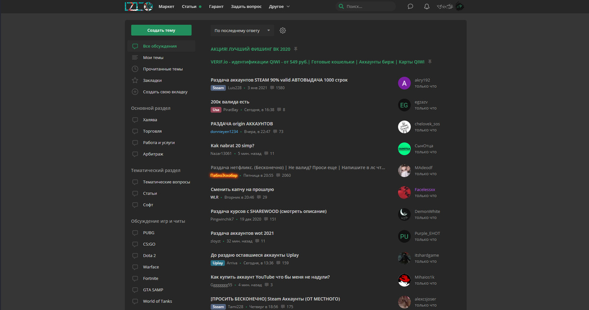Image resolution: width=589 pixels, height=310 pixels.
Task: Open thread Раздача аккаунтов wot 2021
Action: point(242,233)
